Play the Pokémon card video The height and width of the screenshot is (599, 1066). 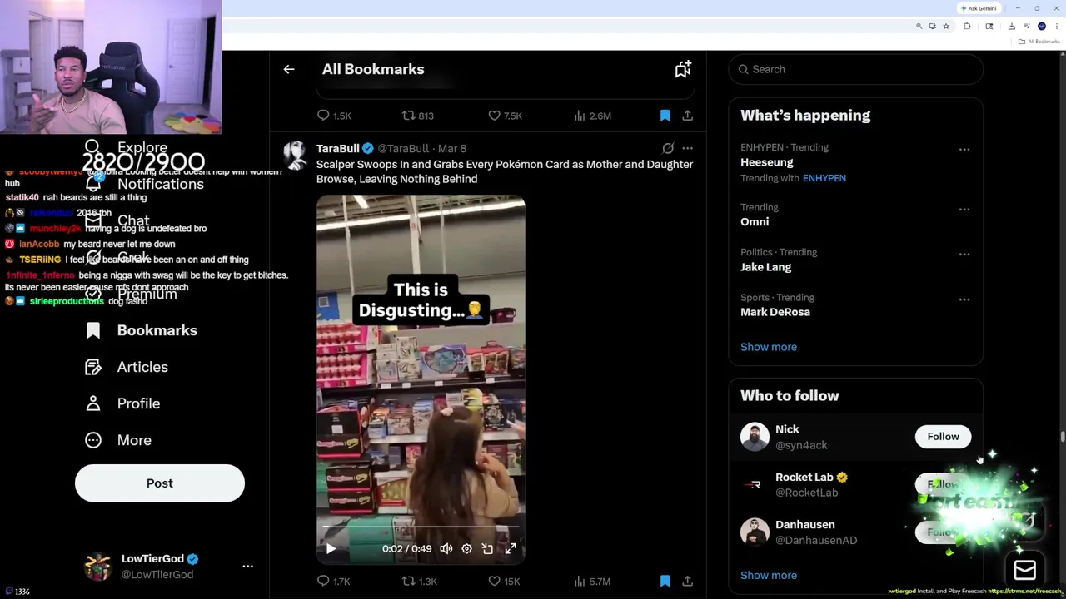[331, 548]
